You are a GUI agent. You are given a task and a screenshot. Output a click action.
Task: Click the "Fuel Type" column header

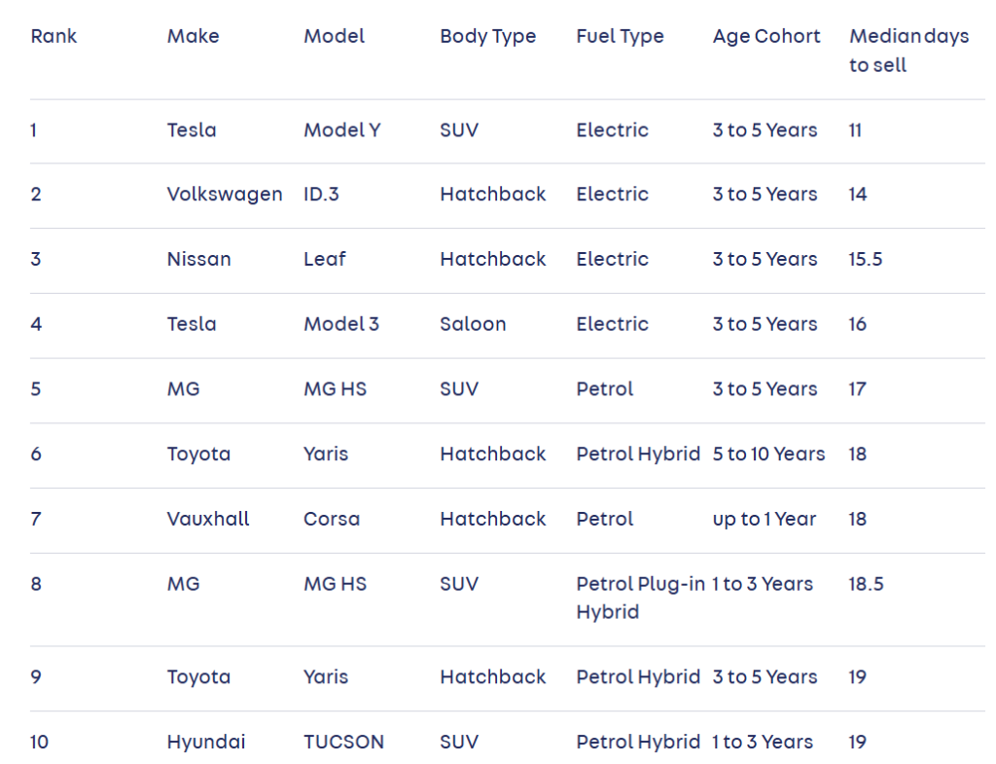coord(620,37)
